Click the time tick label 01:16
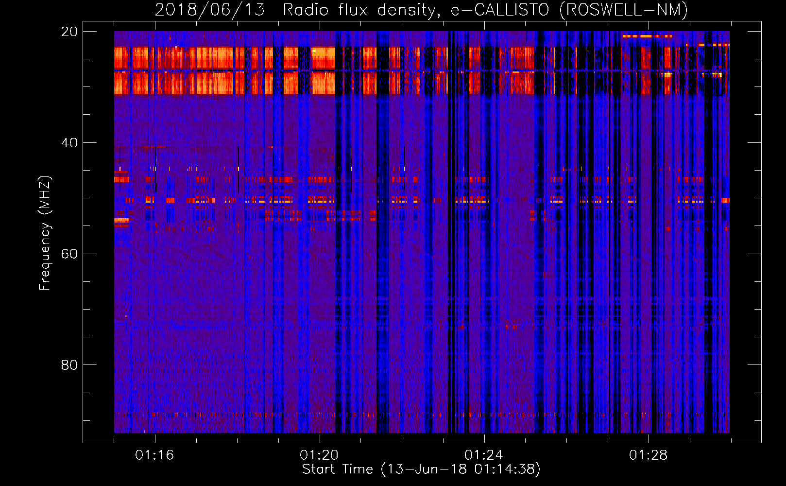Image resolution: width=786 pixels, height=486 pixels. (x=154, y=455)
